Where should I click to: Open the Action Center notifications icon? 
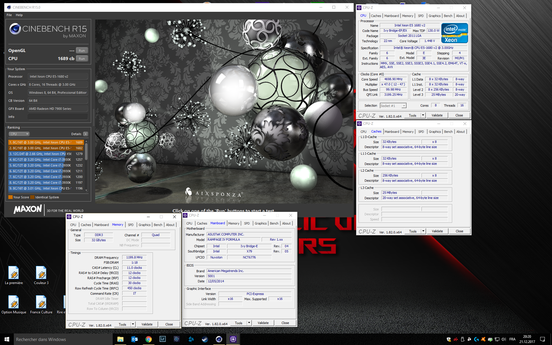pyautogui.click(x=543, y=339)
